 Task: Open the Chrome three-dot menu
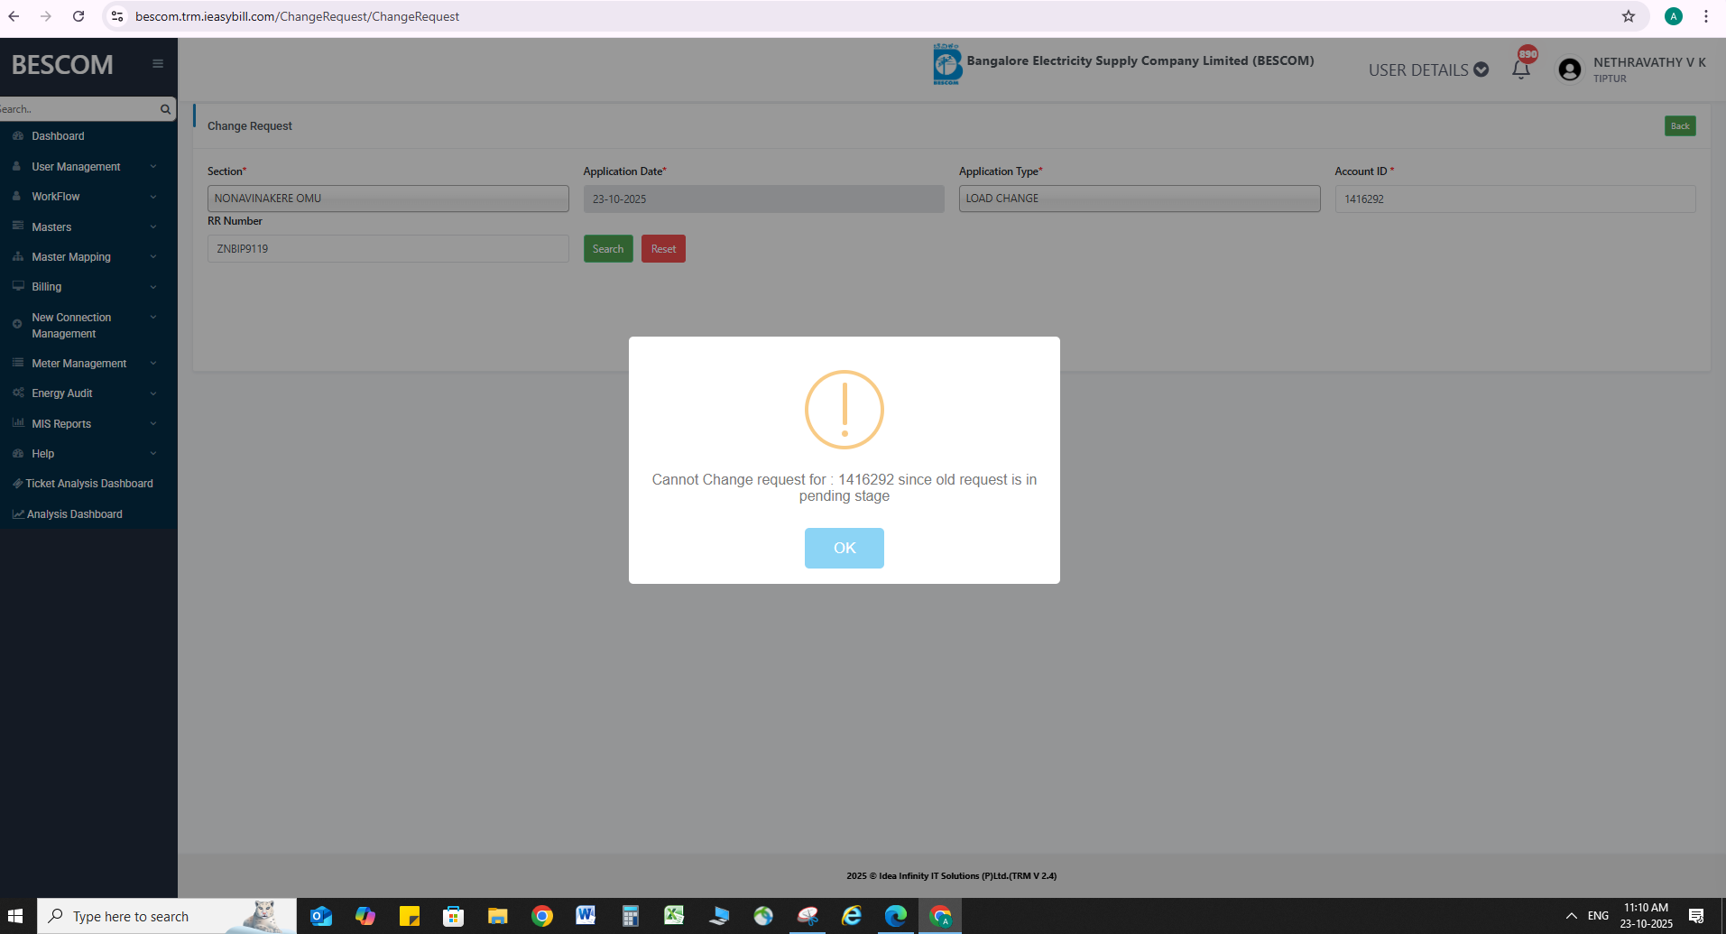tap(1706, 16)
